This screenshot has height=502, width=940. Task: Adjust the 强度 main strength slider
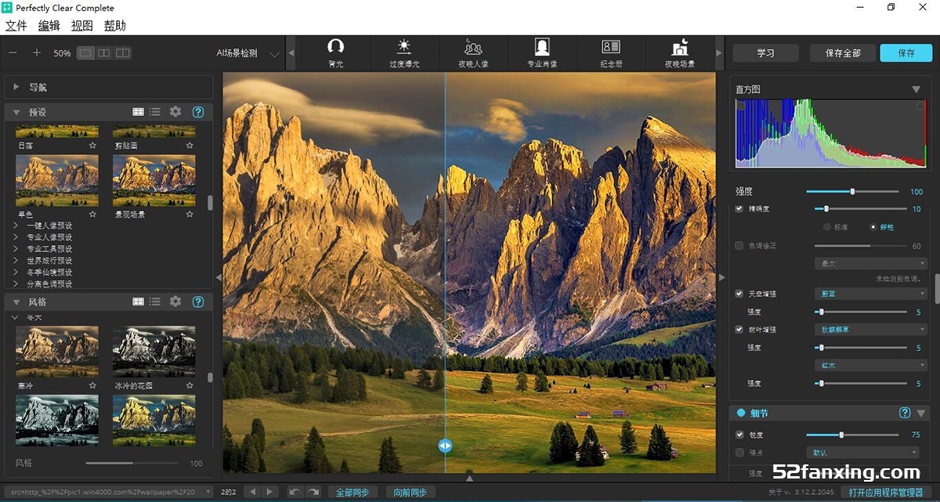852,191
